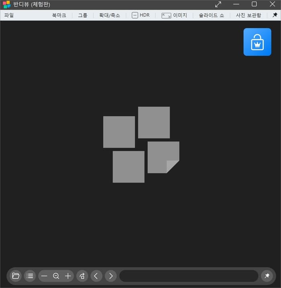Minimize the Bandiview window

click(236, 4)
